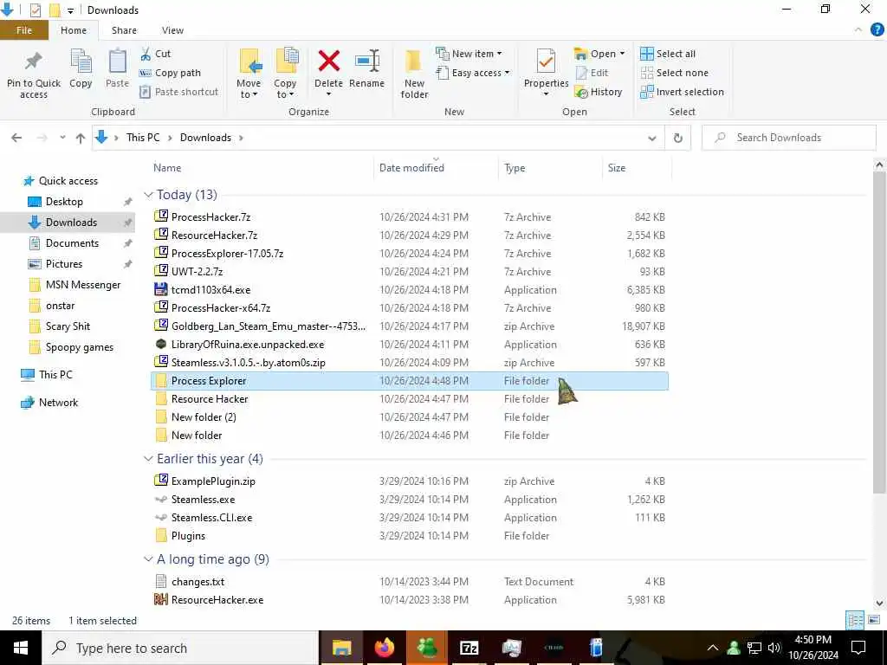Click the Search Downloads box
This screenshot has width=887, height=665.
[788, 138]
